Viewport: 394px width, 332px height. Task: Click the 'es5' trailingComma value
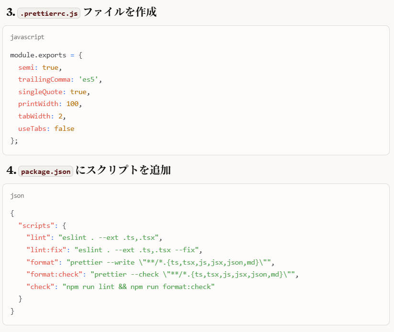coord(90,79)
